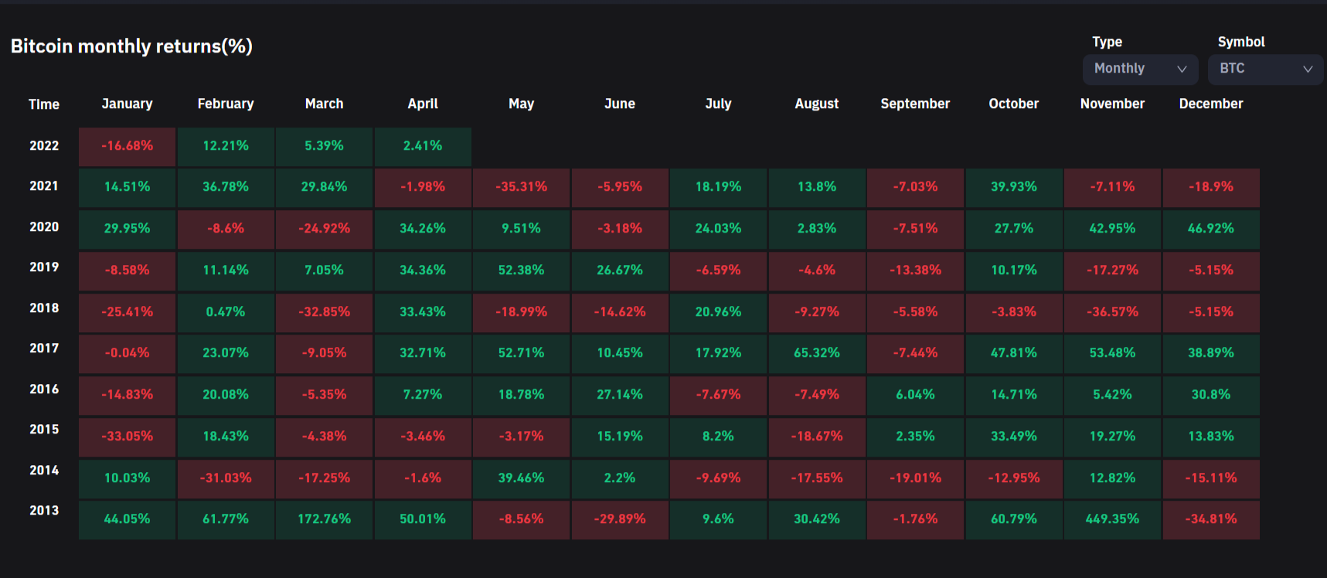Select the 2013 row label

[x=44, y=510]
